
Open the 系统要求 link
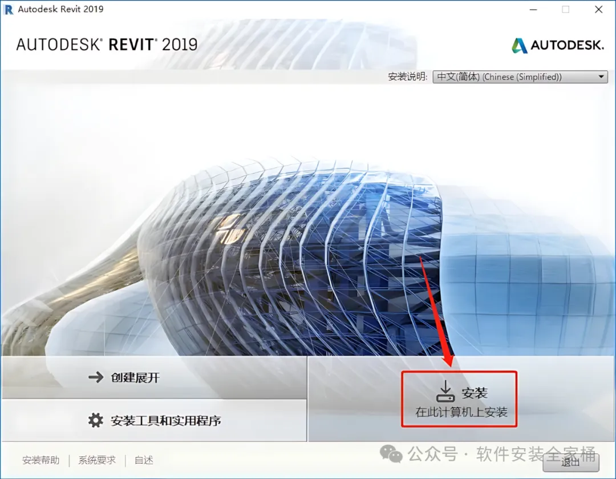coord(97,460)
